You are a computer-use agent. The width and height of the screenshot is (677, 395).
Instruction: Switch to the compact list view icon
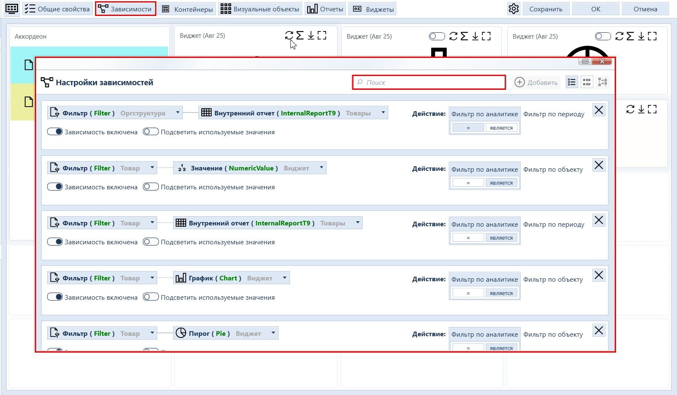587,82
